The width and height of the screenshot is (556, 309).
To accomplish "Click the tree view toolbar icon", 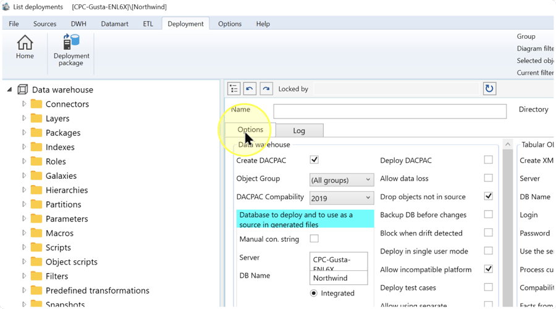I will click(x=234, y=88).
